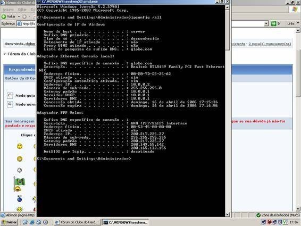Click the 17:16 taskbar clock
The height and width of the screenshot is (226, 301).
coord(294,222)
